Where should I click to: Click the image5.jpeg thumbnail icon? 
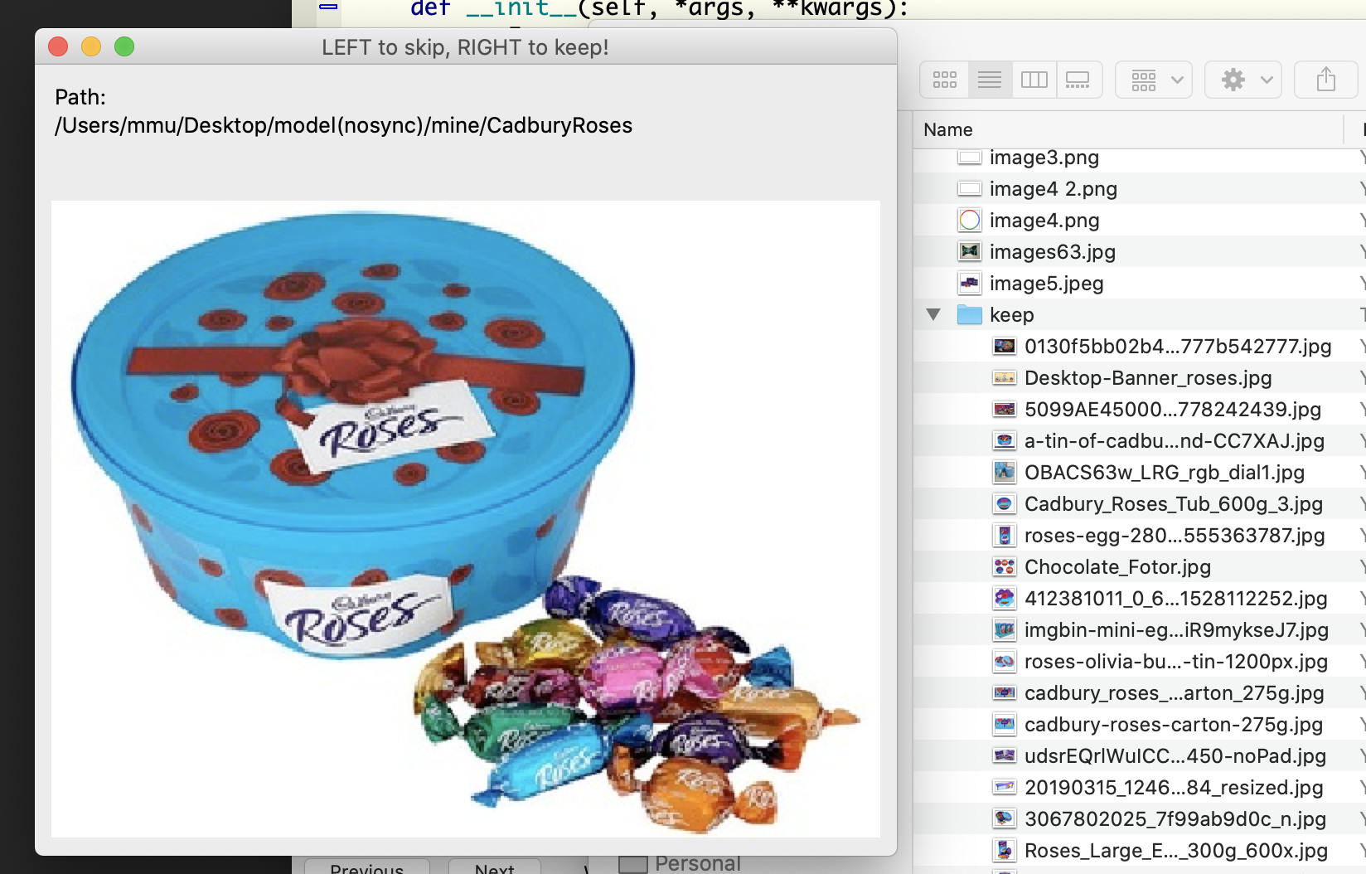pos(970,284)
